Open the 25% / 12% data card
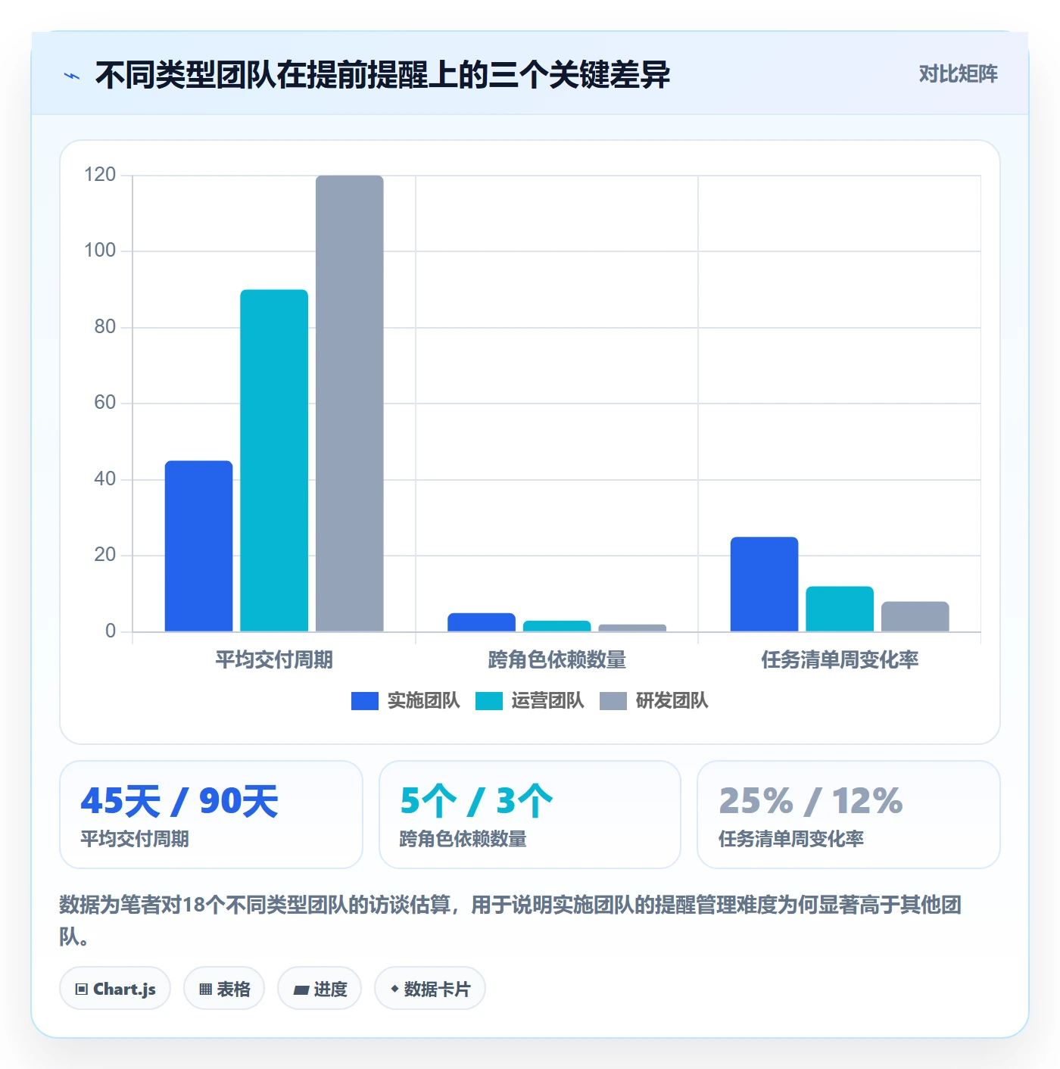The width and height of the screenshot is (1060, 1069). [849, 815]
